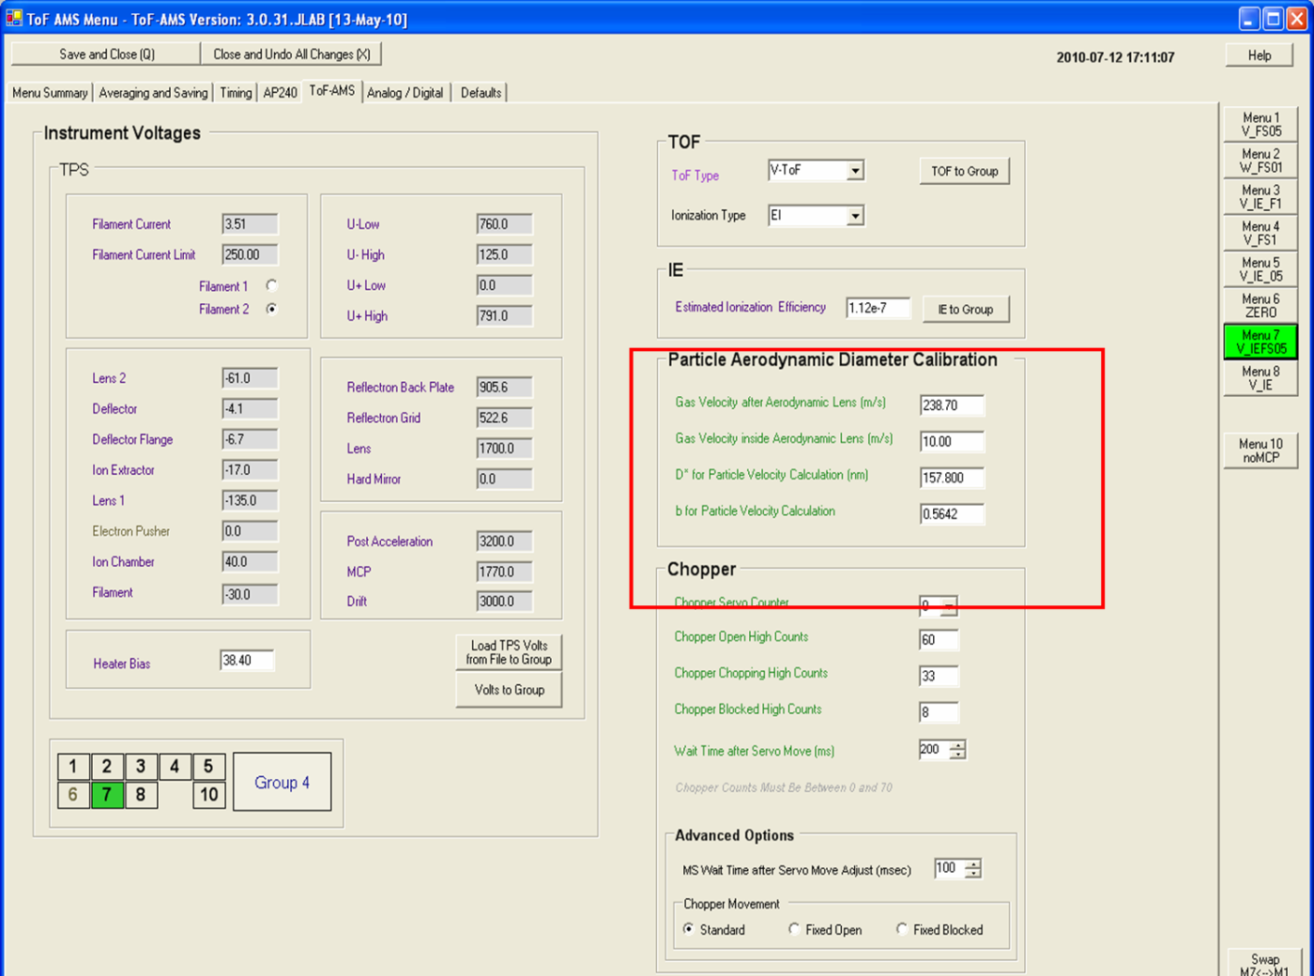Select Filament 1 radio button
Viewport: 1314px width, 976px height.
[x=271, y=285]
